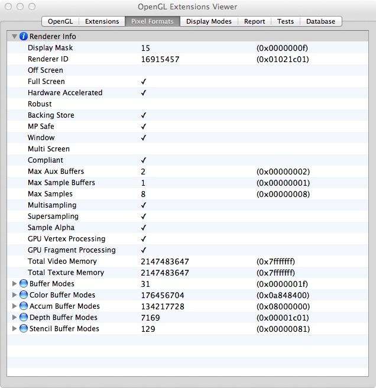Image resolution: width=376 pixels, height=388 pixels.
Task: Minimize the window with the middle title button
Action: coord(20,7)
